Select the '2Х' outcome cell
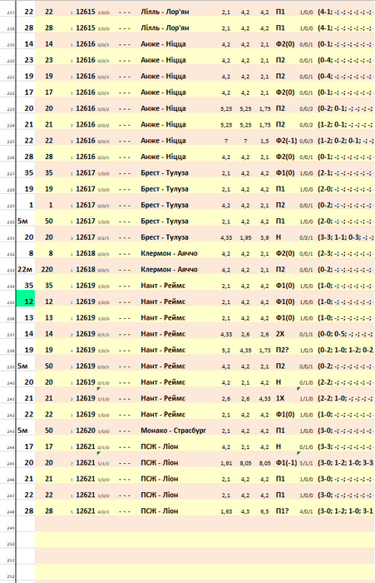This screenshot has width=375, height=583. 280,334
